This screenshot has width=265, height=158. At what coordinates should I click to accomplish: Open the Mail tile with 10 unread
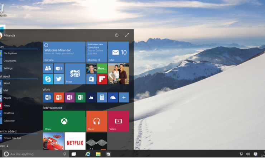tap(118, 52)
